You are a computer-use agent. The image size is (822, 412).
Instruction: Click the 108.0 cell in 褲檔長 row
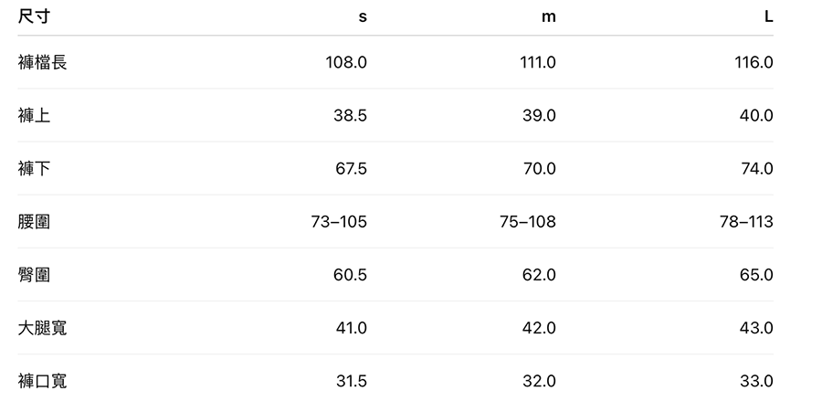coord(346,62)
